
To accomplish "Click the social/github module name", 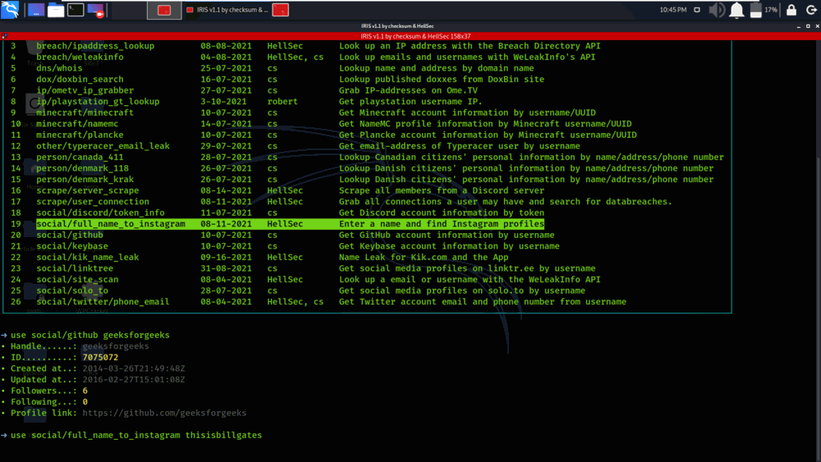I will click(70, 235).
